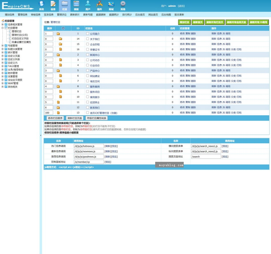The image size is (271, 254).
Task: Open 排行统计 in the submenu bar
Action: pyautogui.click(x=127, y=15)
